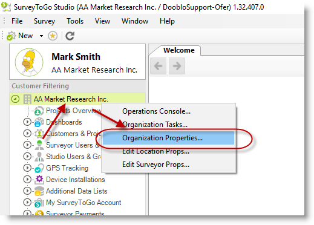Expand the My SurveyToGo Account node

coord(27,203)
